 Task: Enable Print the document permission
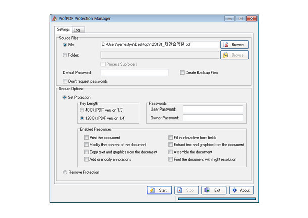(x=86, y=137)
